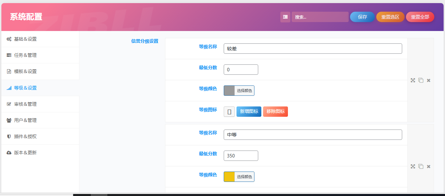Image resolution: width=445 pixels, height=196 pixels.
Task: Click the 新增图标 button
Action: [249, 112]
